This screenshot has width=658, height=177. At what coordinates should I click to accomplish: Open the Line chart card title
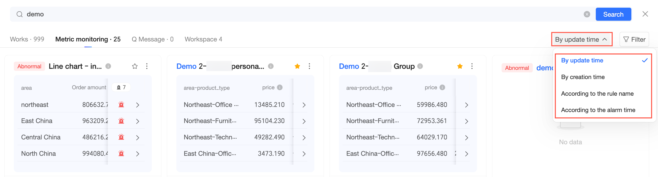(x=75, y=67)
